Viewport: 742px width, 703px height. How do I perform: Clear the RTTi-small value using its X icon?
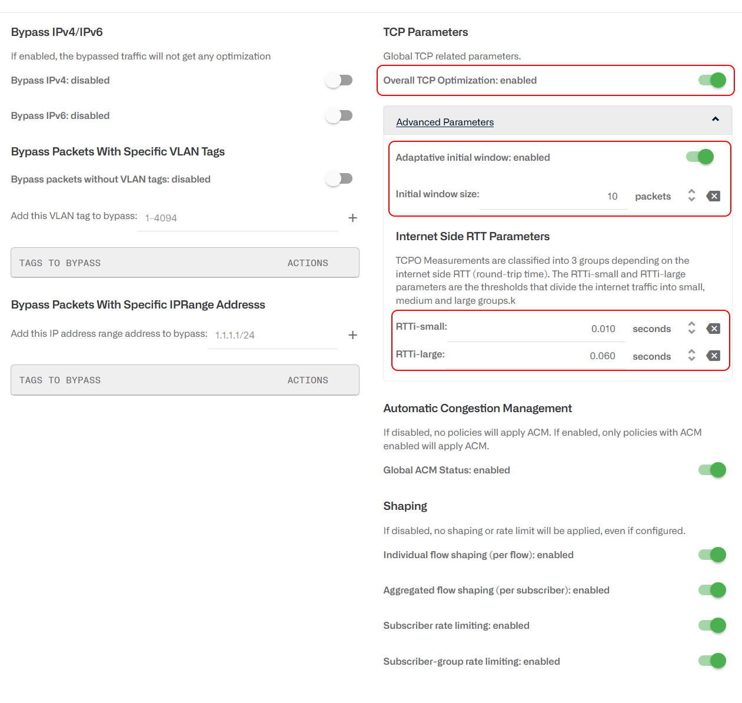pyautogui.click(x=713, y=329)
